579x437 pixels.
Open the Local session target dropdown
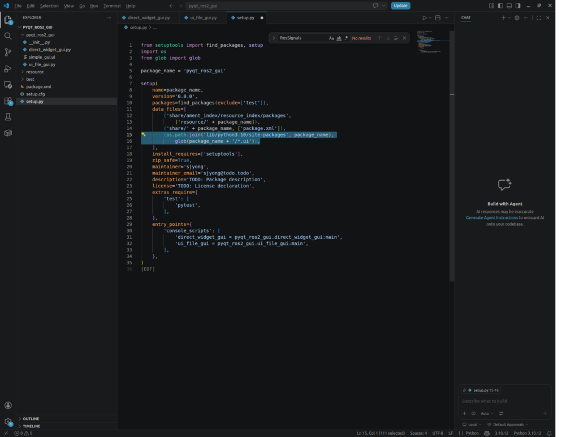coord(472,425)
